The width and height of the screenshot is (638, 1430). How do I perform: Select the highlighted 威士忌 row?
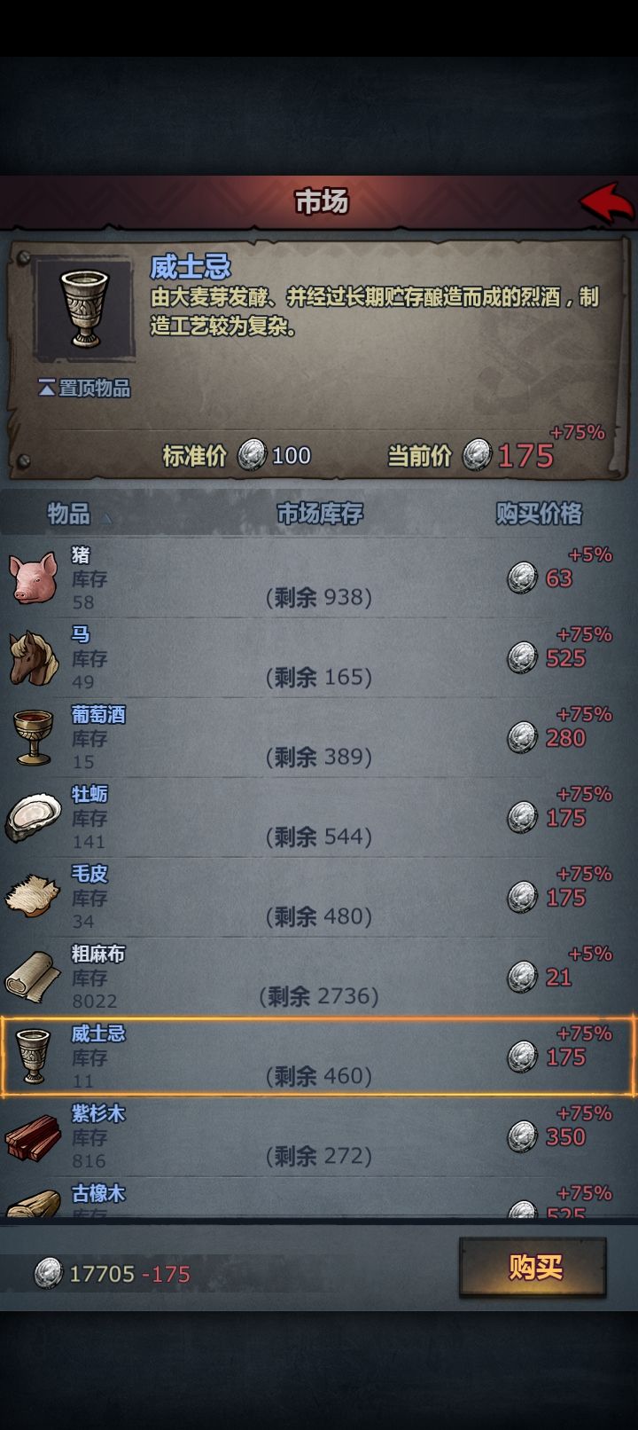coord(319,1057)
